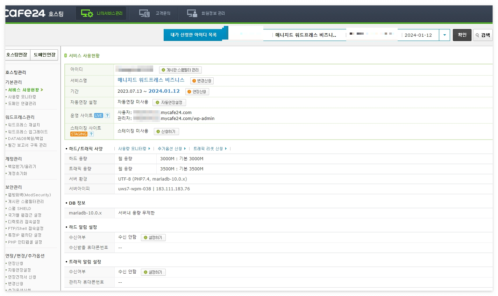Click the 확인 button
498x296 pixels.
462,35
